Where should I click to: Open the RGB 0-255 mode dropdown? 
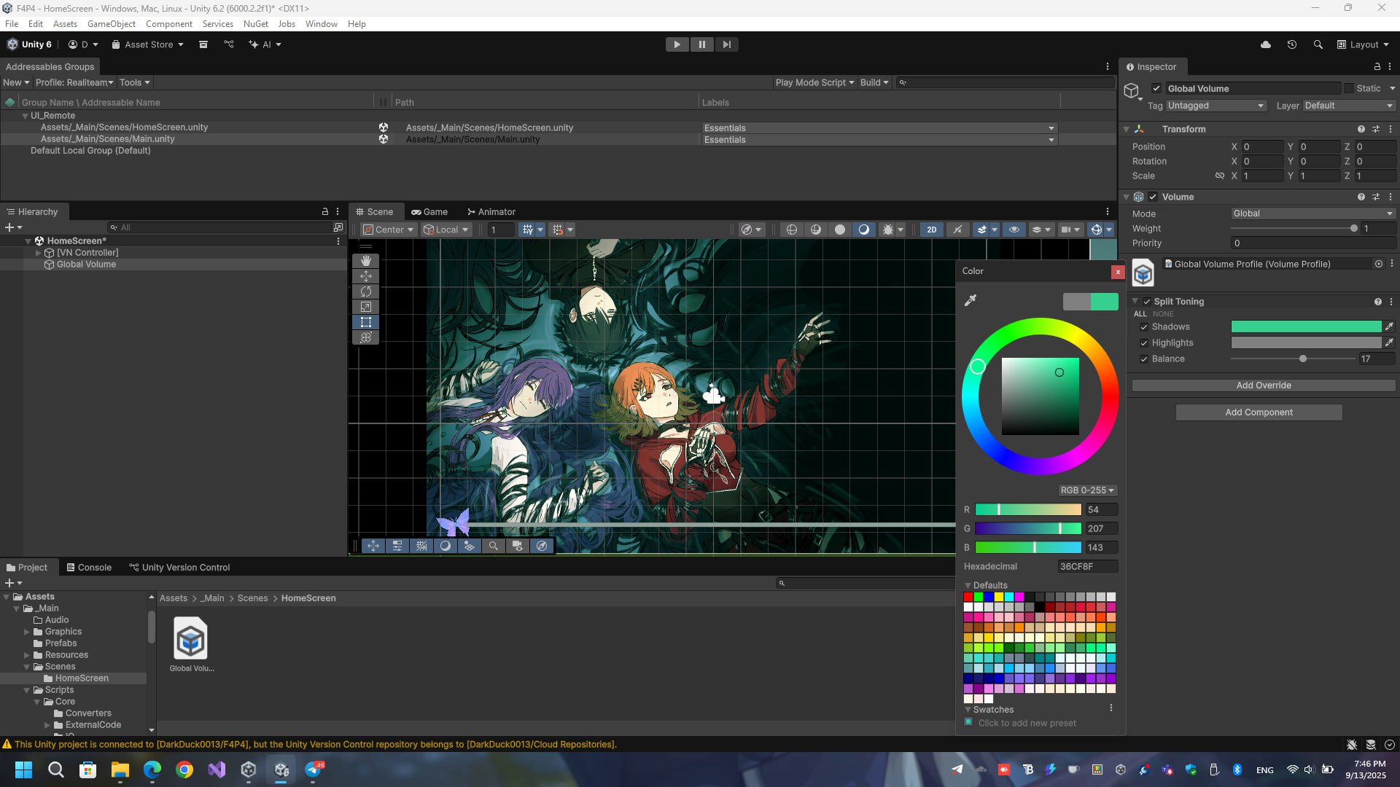point(1086,490)
